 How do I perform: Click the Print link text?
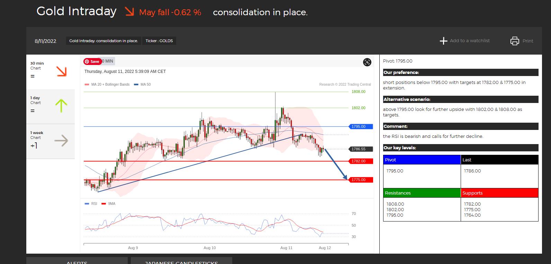(x=528, y=41)
